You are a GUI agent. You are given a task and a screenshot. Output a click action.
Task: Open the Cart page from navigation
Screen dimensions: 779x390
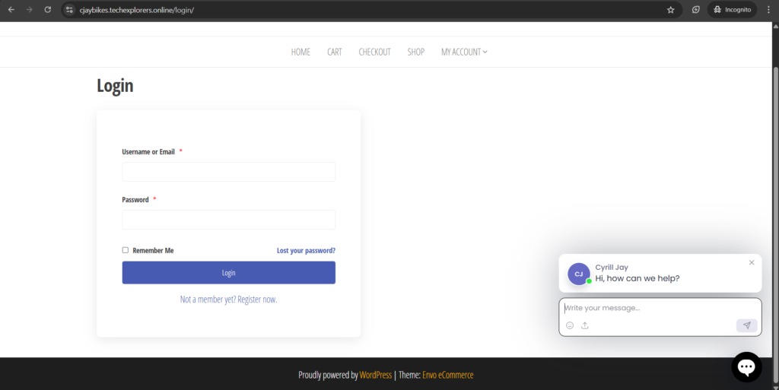(x=335, y=52)
